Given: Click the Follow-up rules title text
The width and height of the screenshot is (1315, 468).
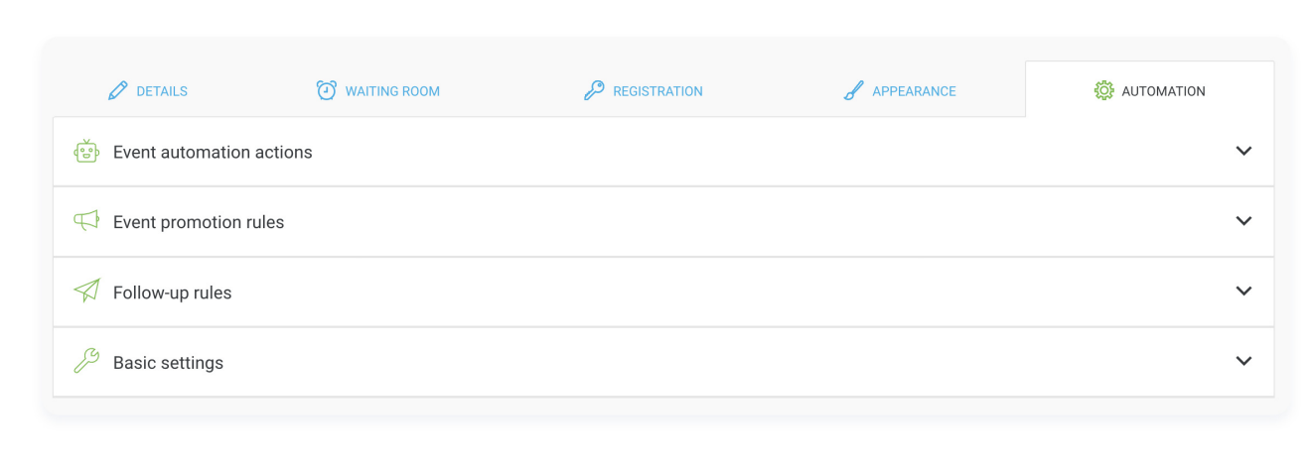Looking at the screenshot, I should click(x=172, y=293).
